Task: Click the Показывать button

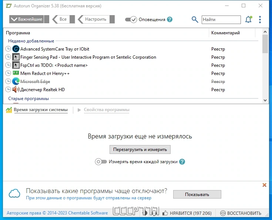Action: [x=197, y=195]
